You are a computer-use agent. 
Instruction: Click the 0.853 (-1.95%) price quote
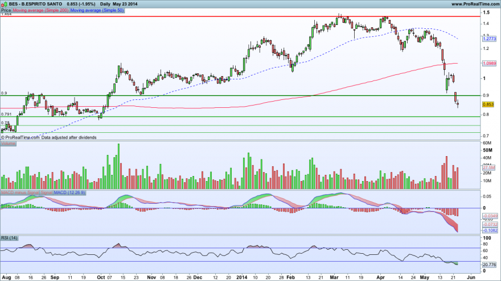click(81, 4)
